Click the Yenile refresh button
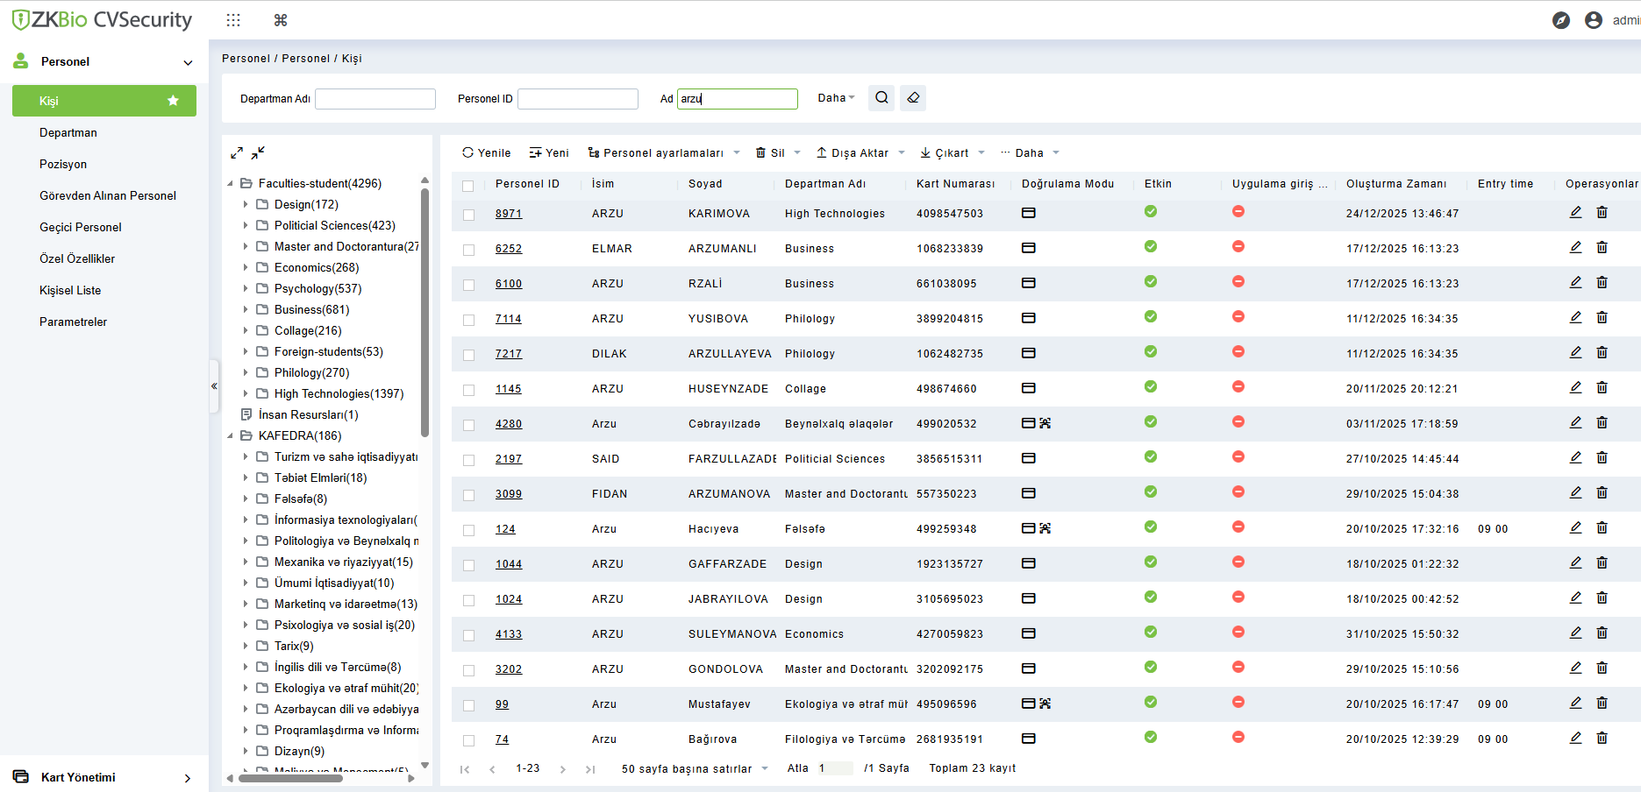The width and height of the screenshot is (1641, 792). (x=487, y=152)
